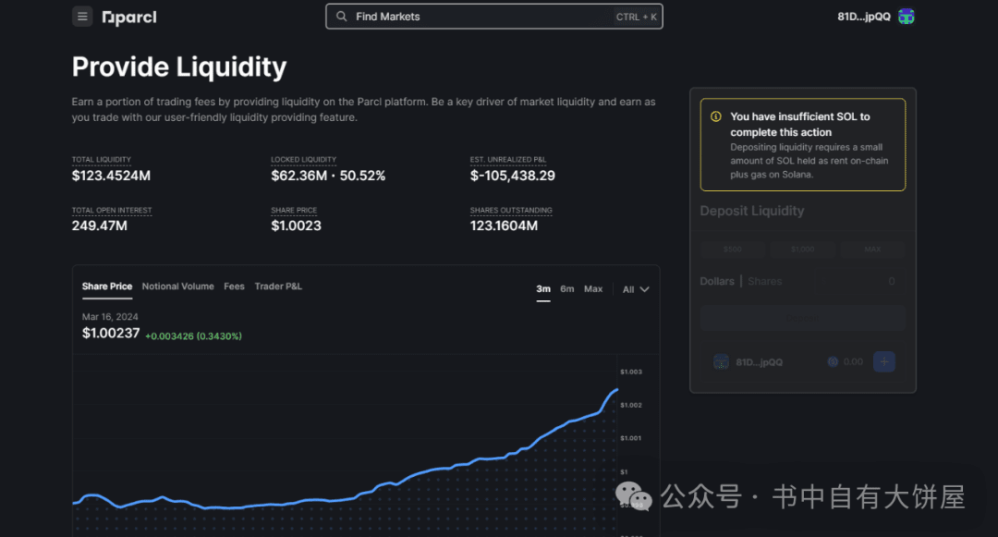The width and height of the screenshot is (998, 537).
Task: Click the Total Open Interest label
Action: click(x=112, y=211)
